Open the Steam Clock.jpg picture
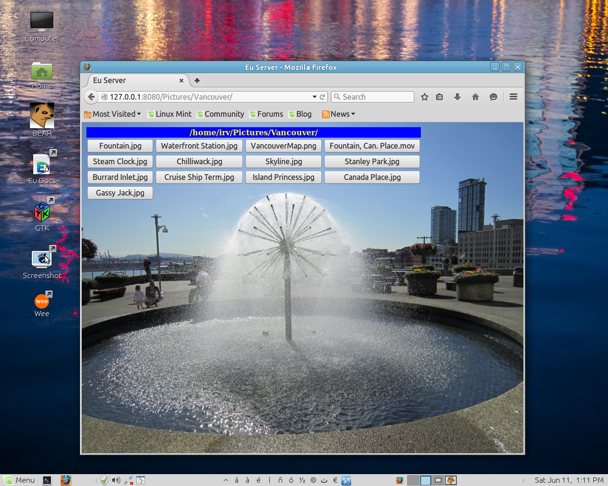This screenshot has width=608, height=486. (x=120, y=161)
